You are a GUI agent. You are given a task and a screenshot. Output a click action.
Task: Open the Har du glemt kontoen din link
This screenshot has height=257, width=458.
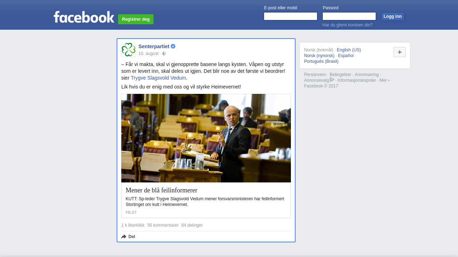347,25
